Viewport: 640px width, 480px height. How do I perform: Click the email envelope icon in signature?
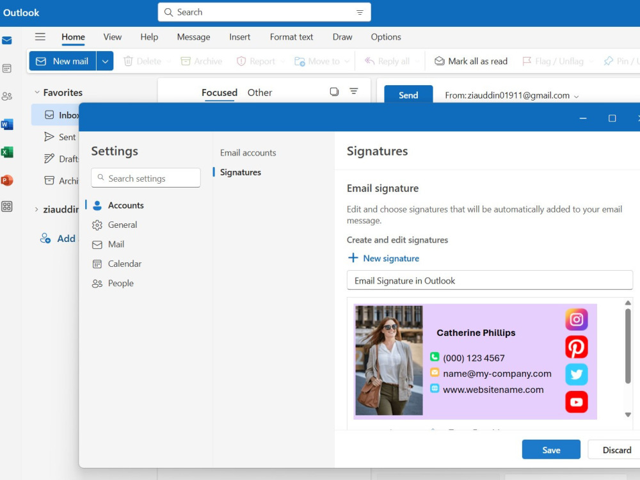[435, 372]
